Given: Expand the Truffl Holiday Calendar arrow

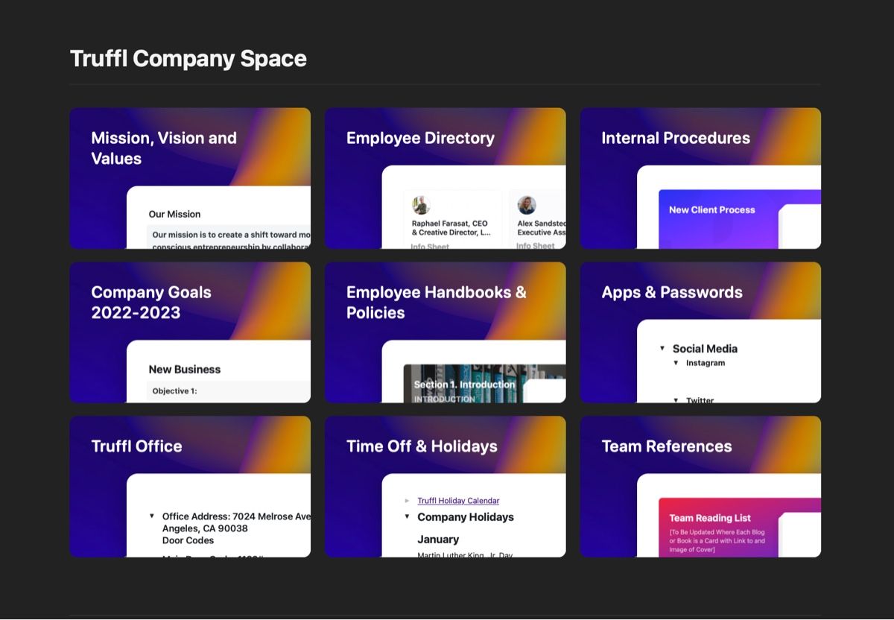Looking at the screenshot, I should point(407,501).
